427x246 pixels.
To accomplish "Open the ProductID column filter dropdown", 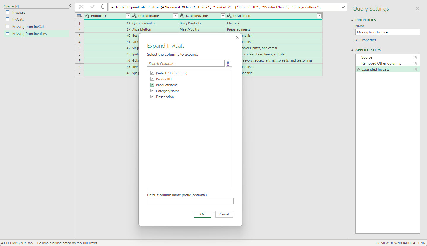I will pyautogui.click(x=128, y=16).
